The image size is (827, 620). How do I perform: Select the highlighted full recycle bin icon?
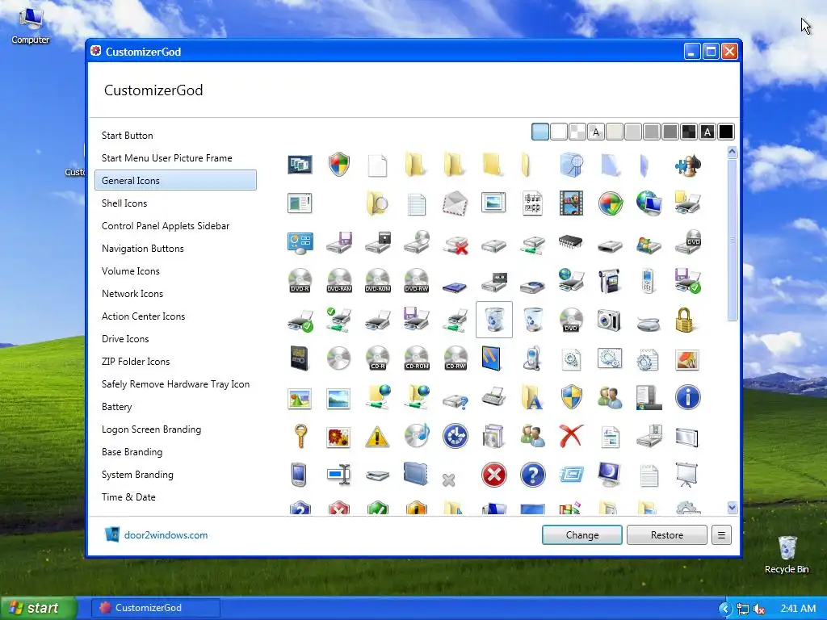[494, 320]
